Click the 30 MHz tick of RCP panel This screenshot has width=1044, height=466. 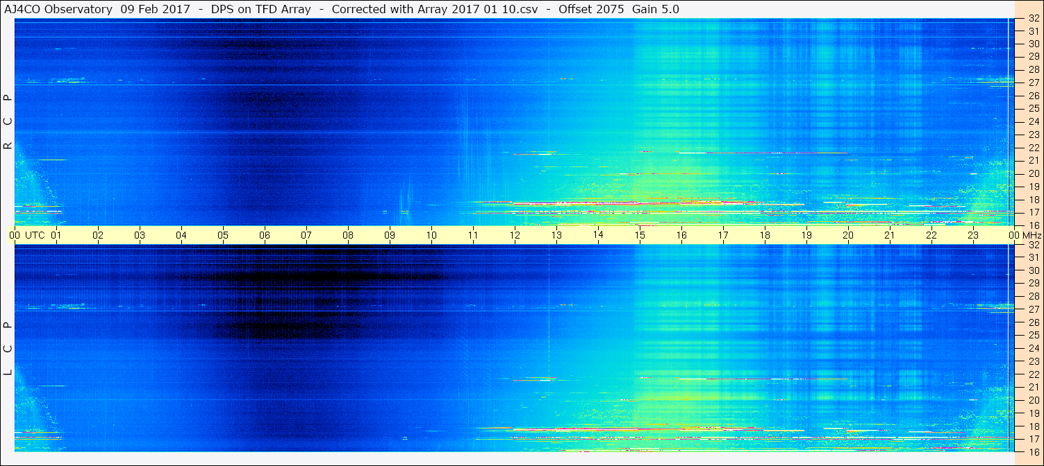click(1033, 44)
